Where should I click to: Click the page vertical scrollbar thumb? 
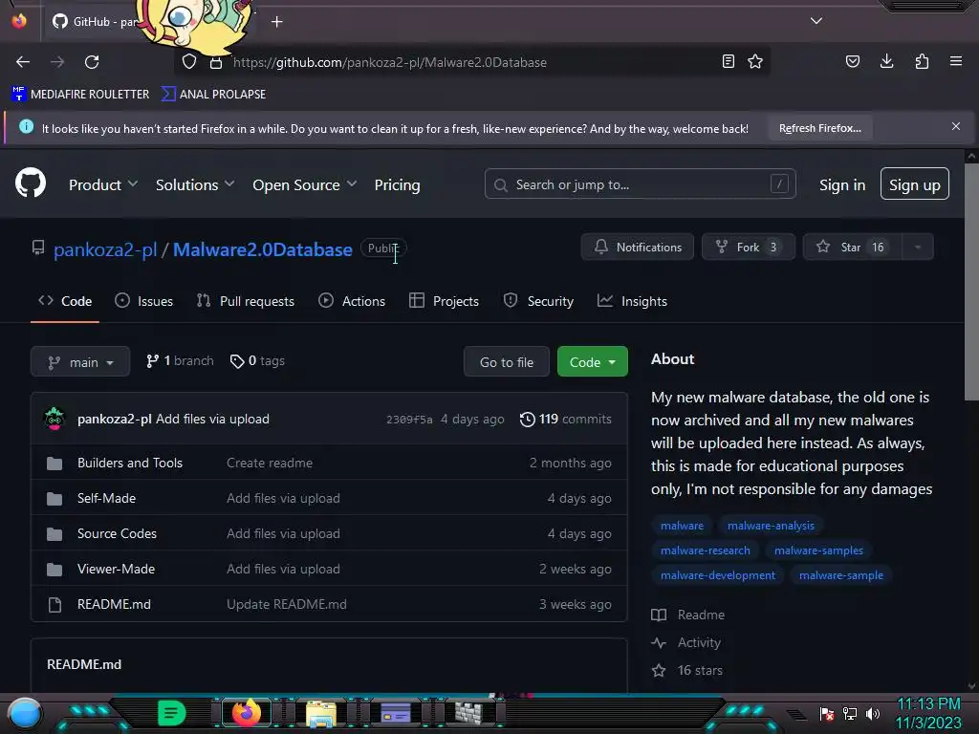971,282
